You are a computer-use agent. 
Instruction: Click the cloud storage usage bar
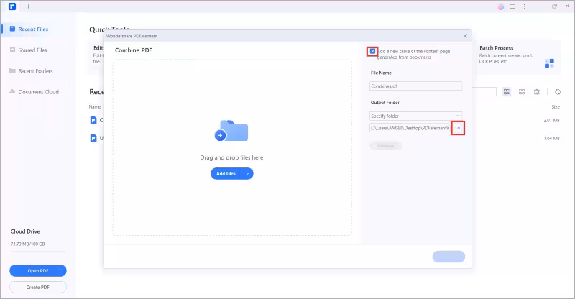coord(38,252)
